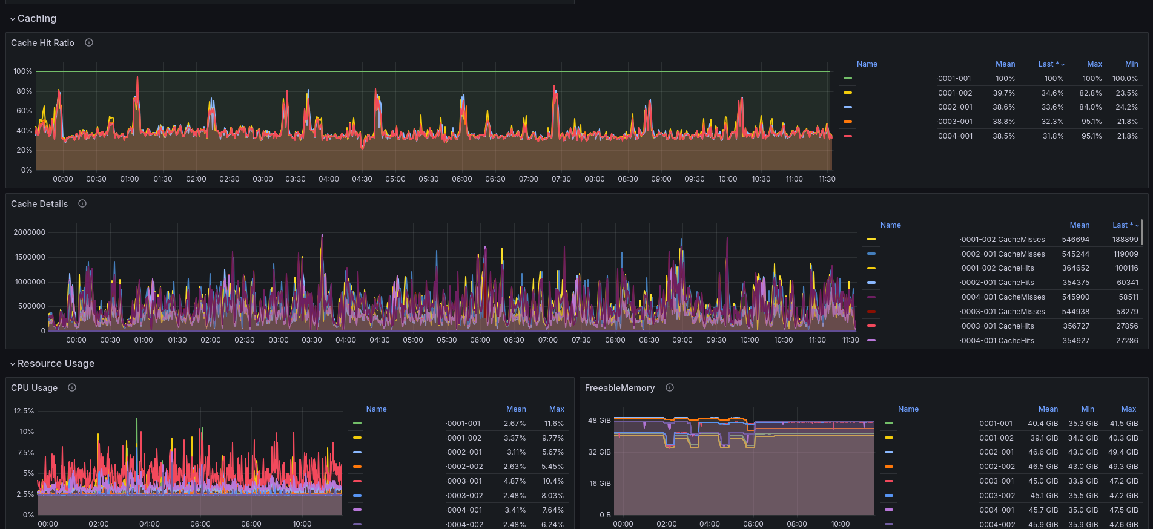Click the Cache Hit Ratio info icon

click(x=89, y=43)
